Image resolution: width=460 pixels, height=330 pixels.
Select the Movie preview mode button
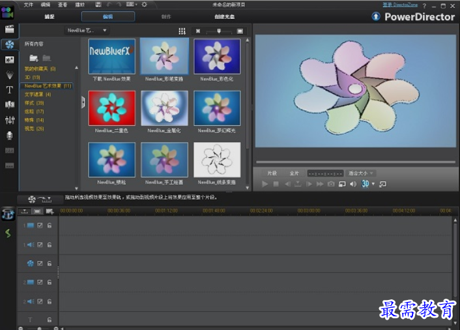tap(295, 173)
